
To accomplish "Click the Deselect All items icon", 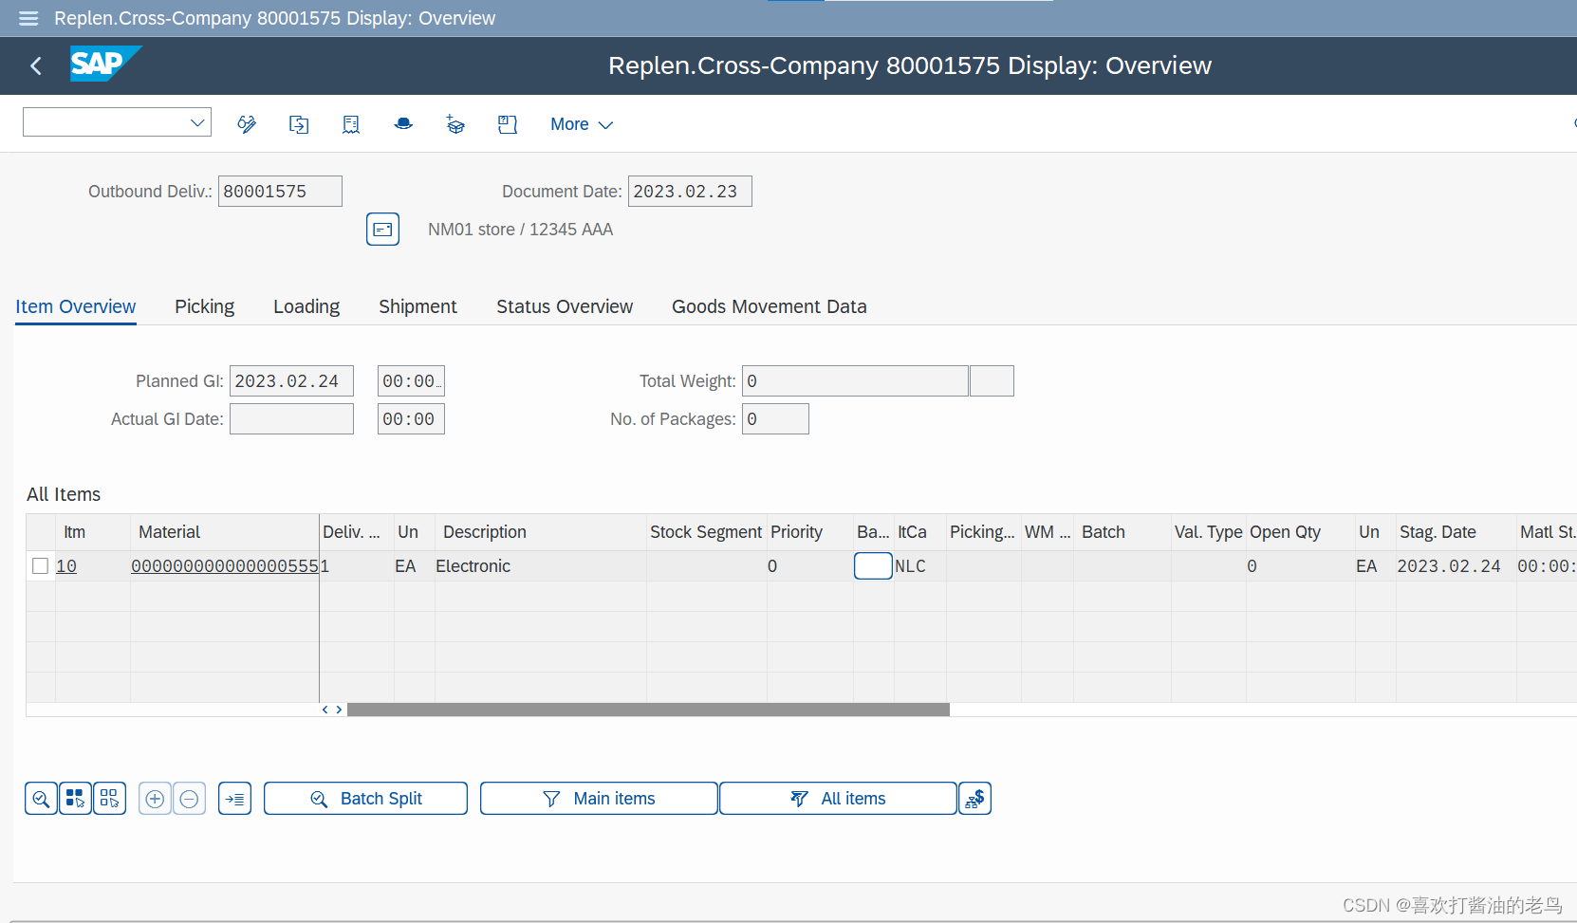I will coord(109,799).
